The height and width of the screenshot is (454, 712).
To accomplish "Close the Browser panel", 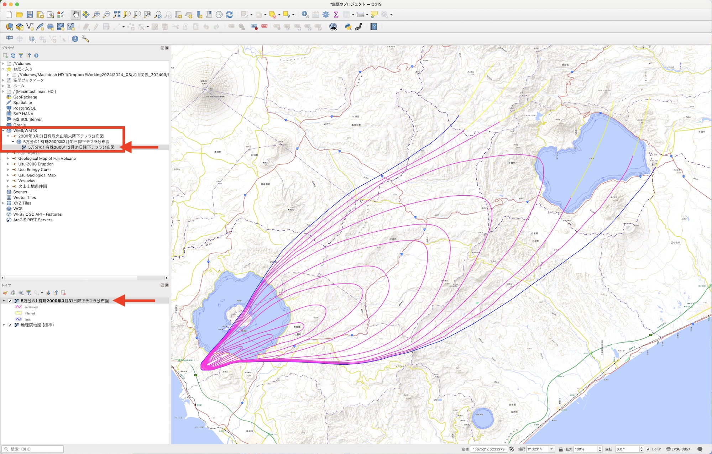I will [167, 48].
